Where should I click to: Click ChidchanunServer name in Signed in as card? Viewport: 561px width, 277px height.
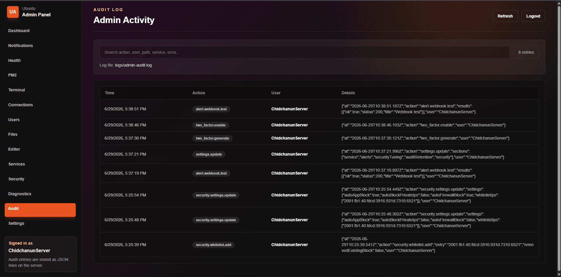tap(29, 250)
